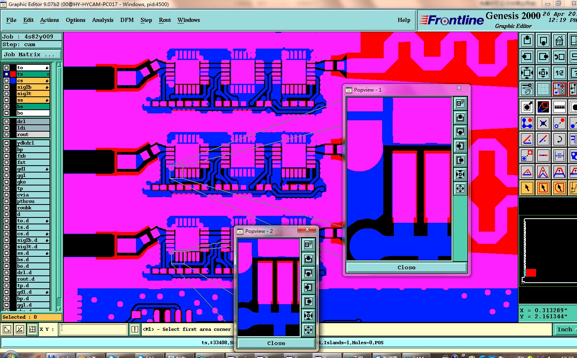Click the red swatch beside layer ts
This screenshot has height=358, width=577.
coord(13,74)
